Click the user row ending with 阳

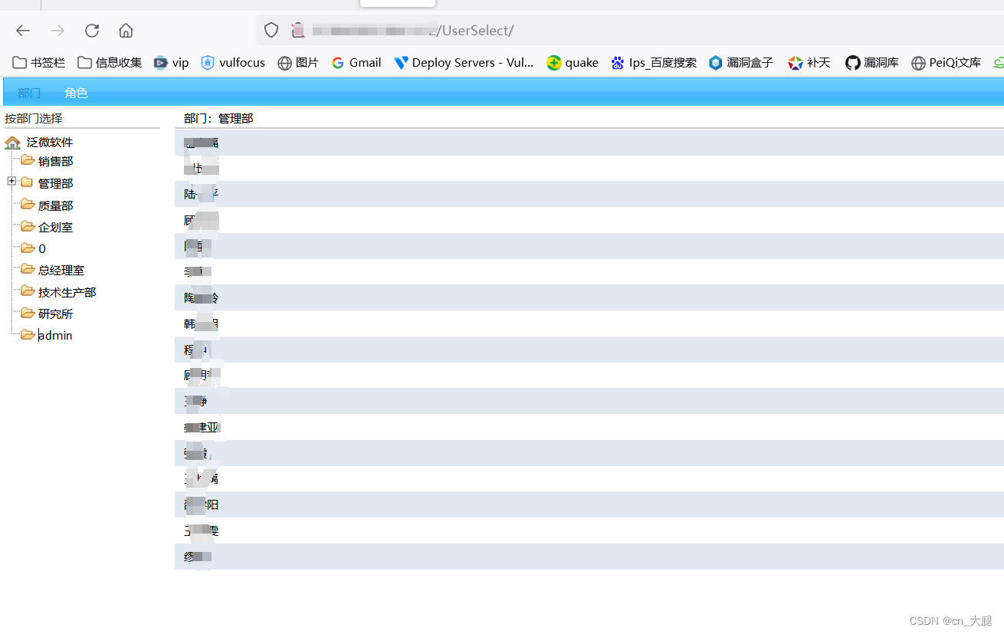pyautogui.click(x=589, y=504)
